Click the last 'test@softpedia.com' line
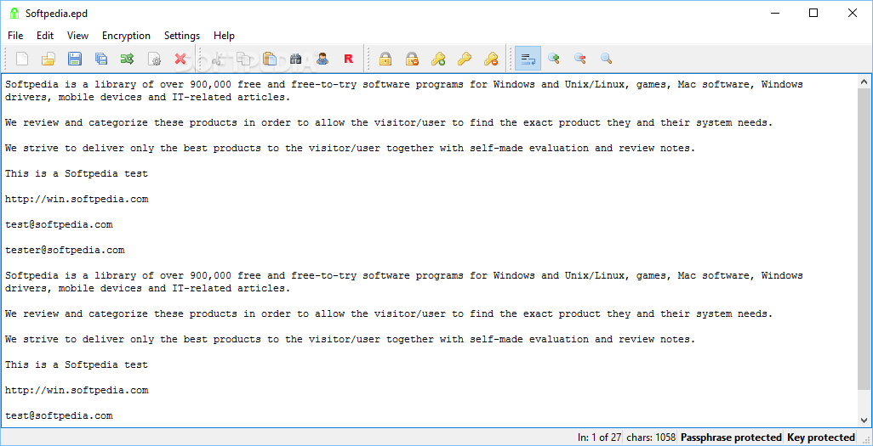Screen dimensions: 873x446 (x=59, y=415)
